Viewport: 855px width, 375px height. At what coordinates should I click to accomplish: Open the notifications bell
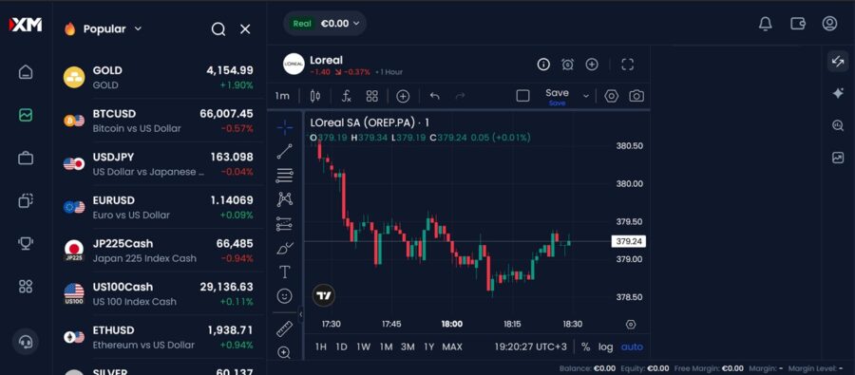(x=766, y=24)
